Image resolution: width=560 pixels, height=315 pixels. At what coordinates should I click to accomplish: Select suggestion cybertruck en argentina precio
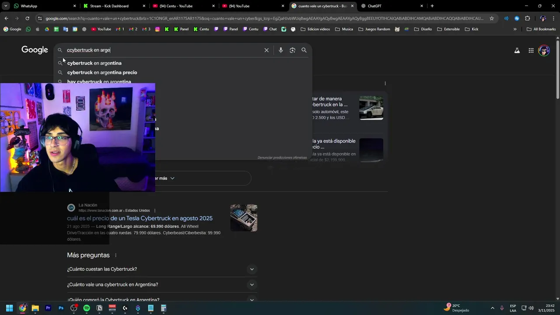point(102,73)
